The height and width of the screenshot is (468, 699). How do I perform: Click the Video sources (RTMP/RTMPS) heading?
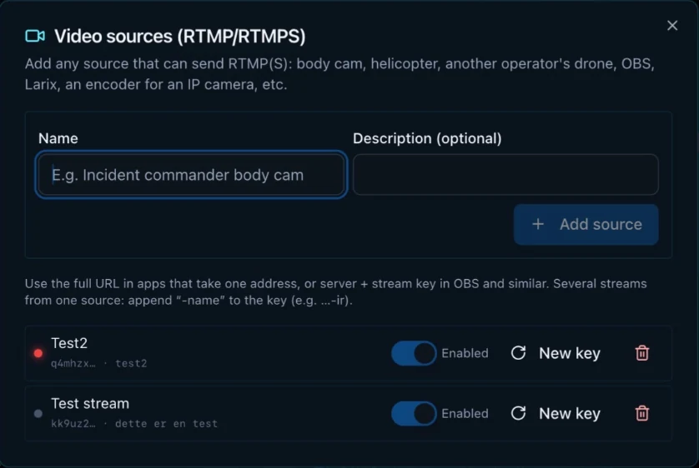179,36
